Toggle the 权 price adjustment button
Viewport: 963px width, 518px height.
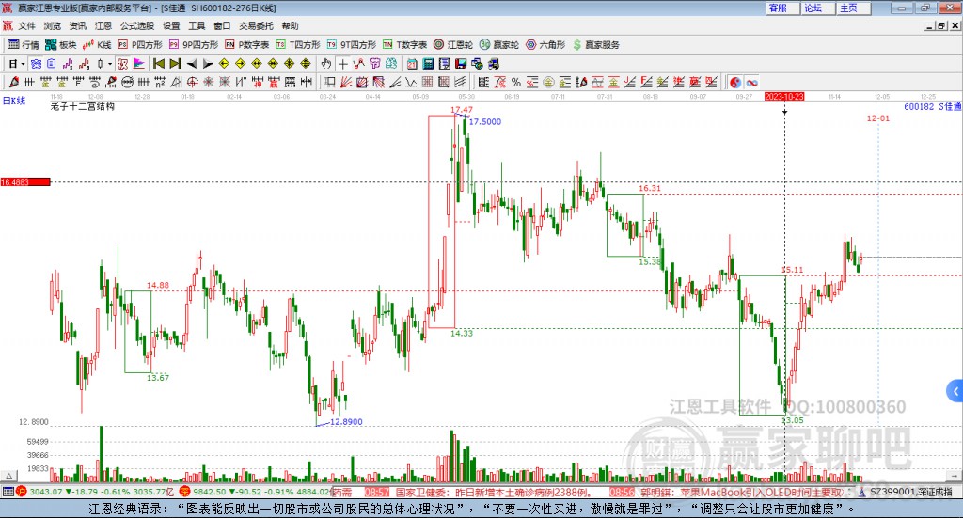tap(123, 64)
